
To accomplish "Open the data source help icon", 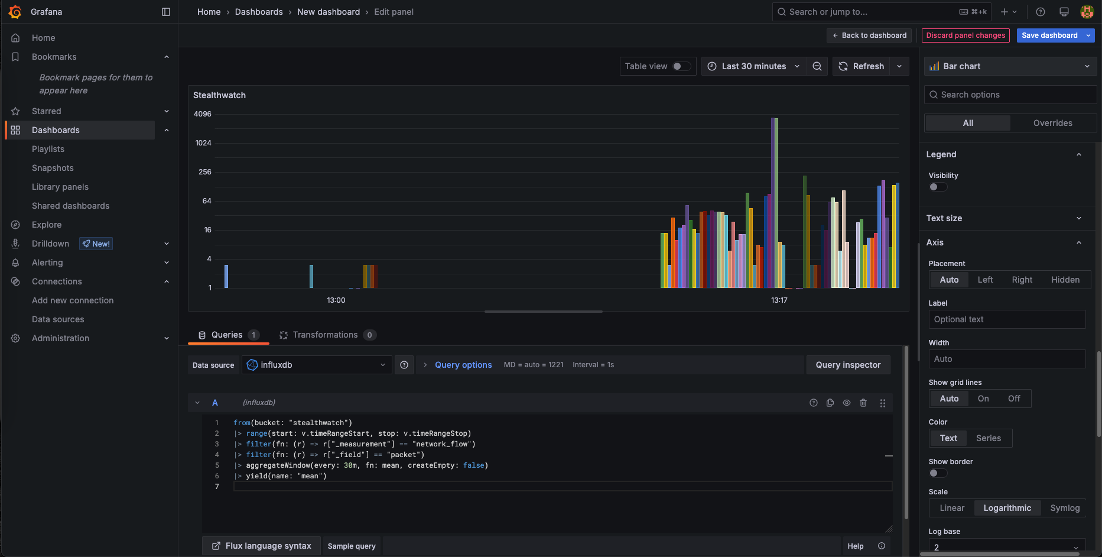I will click(x=404, y=365).
